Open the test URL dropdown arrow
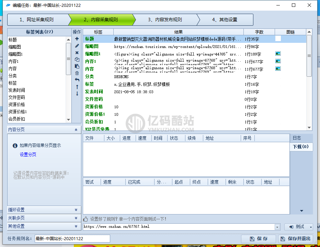Viewport: 320px width, 247px height. [277, 227]
